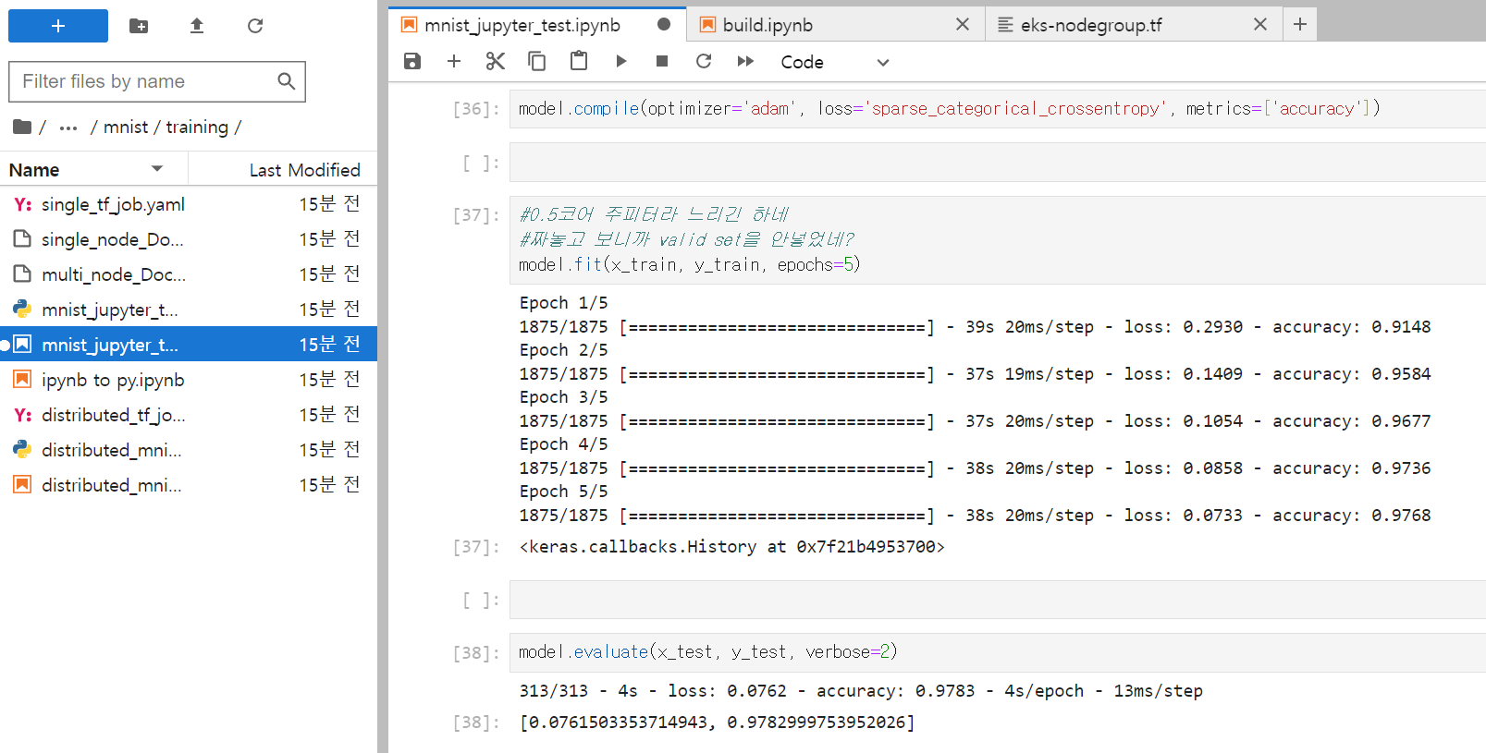Open training folder in breadcrumb
The width and height of the screenshot is (1486, 753).
(x=197, y=127)
